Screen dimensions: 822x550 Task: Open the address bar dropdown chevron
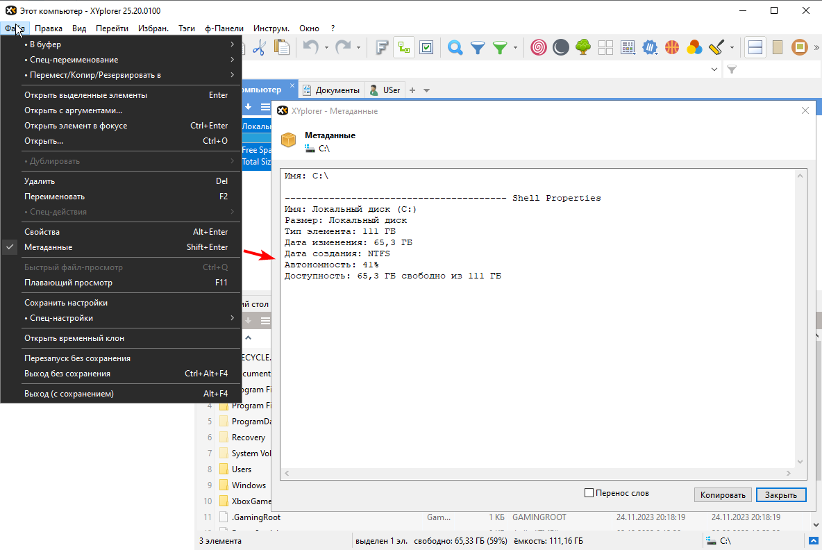click(x=714, y=69)
